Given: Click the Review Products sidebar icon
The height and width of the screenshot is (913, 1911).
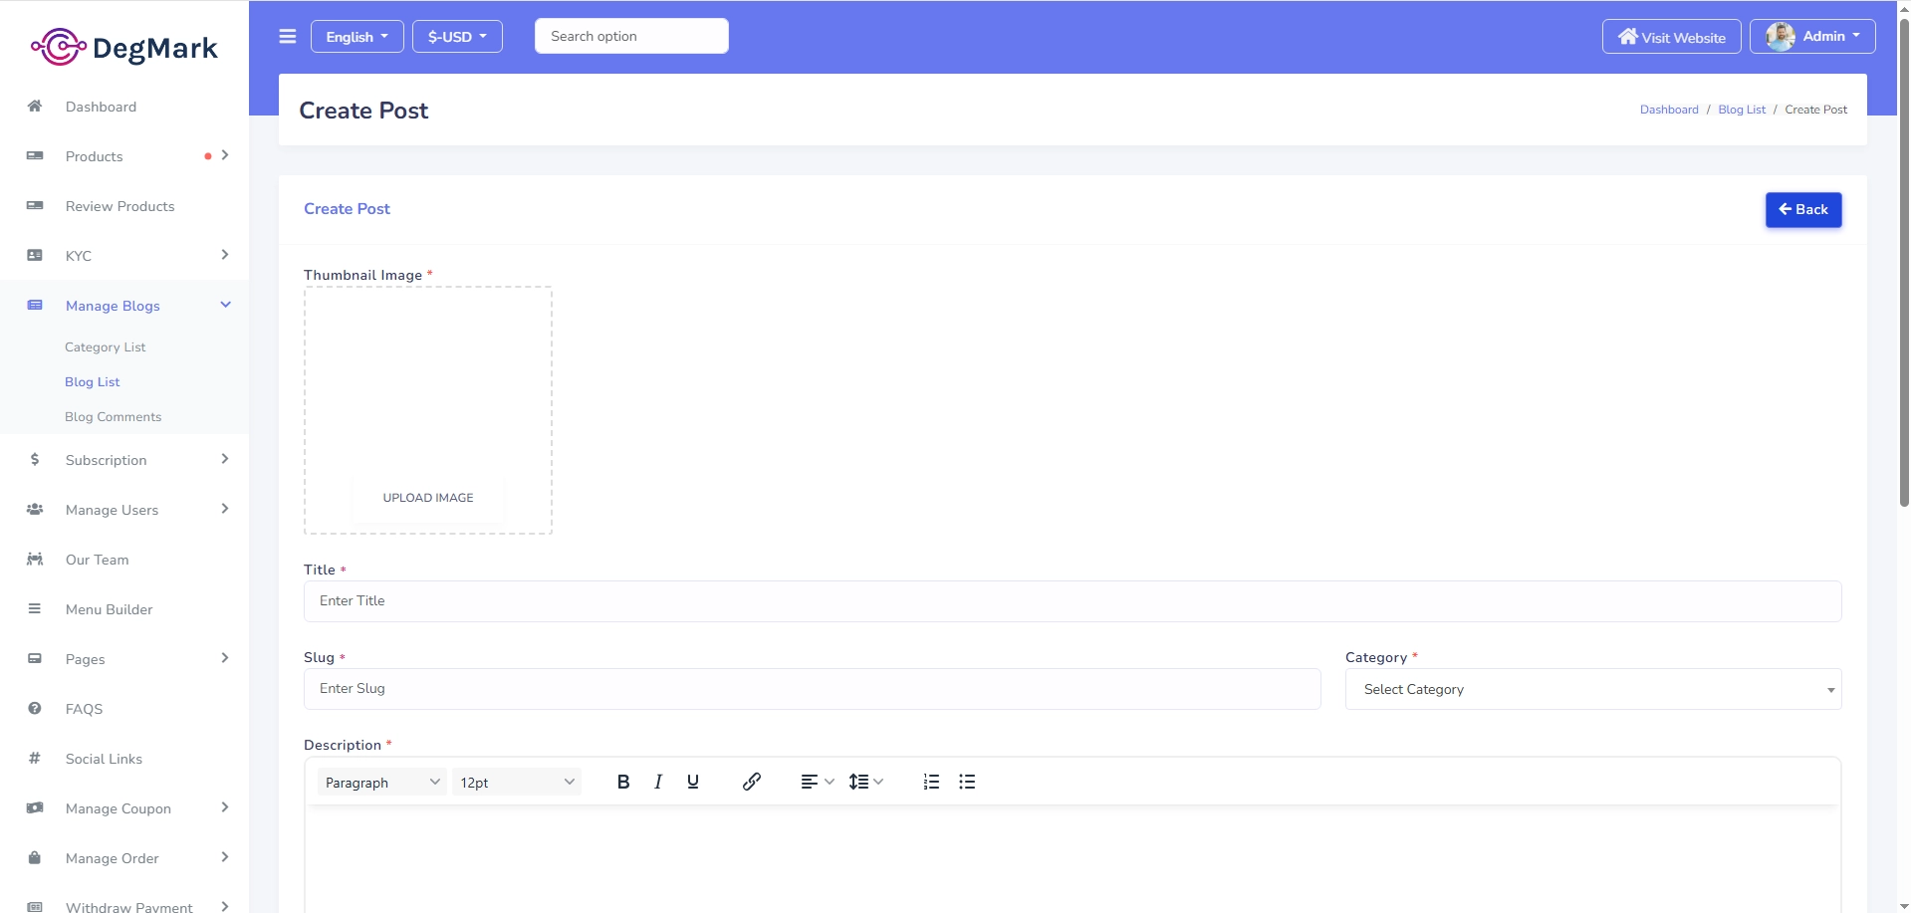Looking at the screenshot, I should (x=35, y=205).
